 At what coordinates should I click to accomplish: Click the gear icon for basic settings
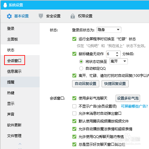click(x=9, y=16)
